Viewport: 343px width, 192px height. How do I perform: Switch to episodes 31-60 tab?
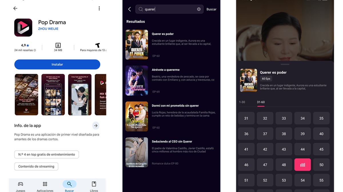261,102
